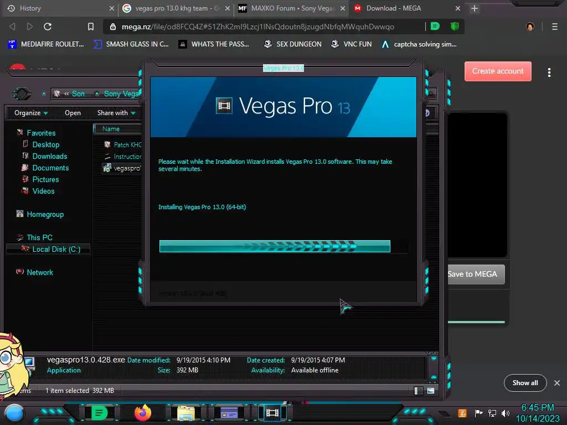
Task: Go forward with the browser forward arrow
Action: tap(30, 27)
